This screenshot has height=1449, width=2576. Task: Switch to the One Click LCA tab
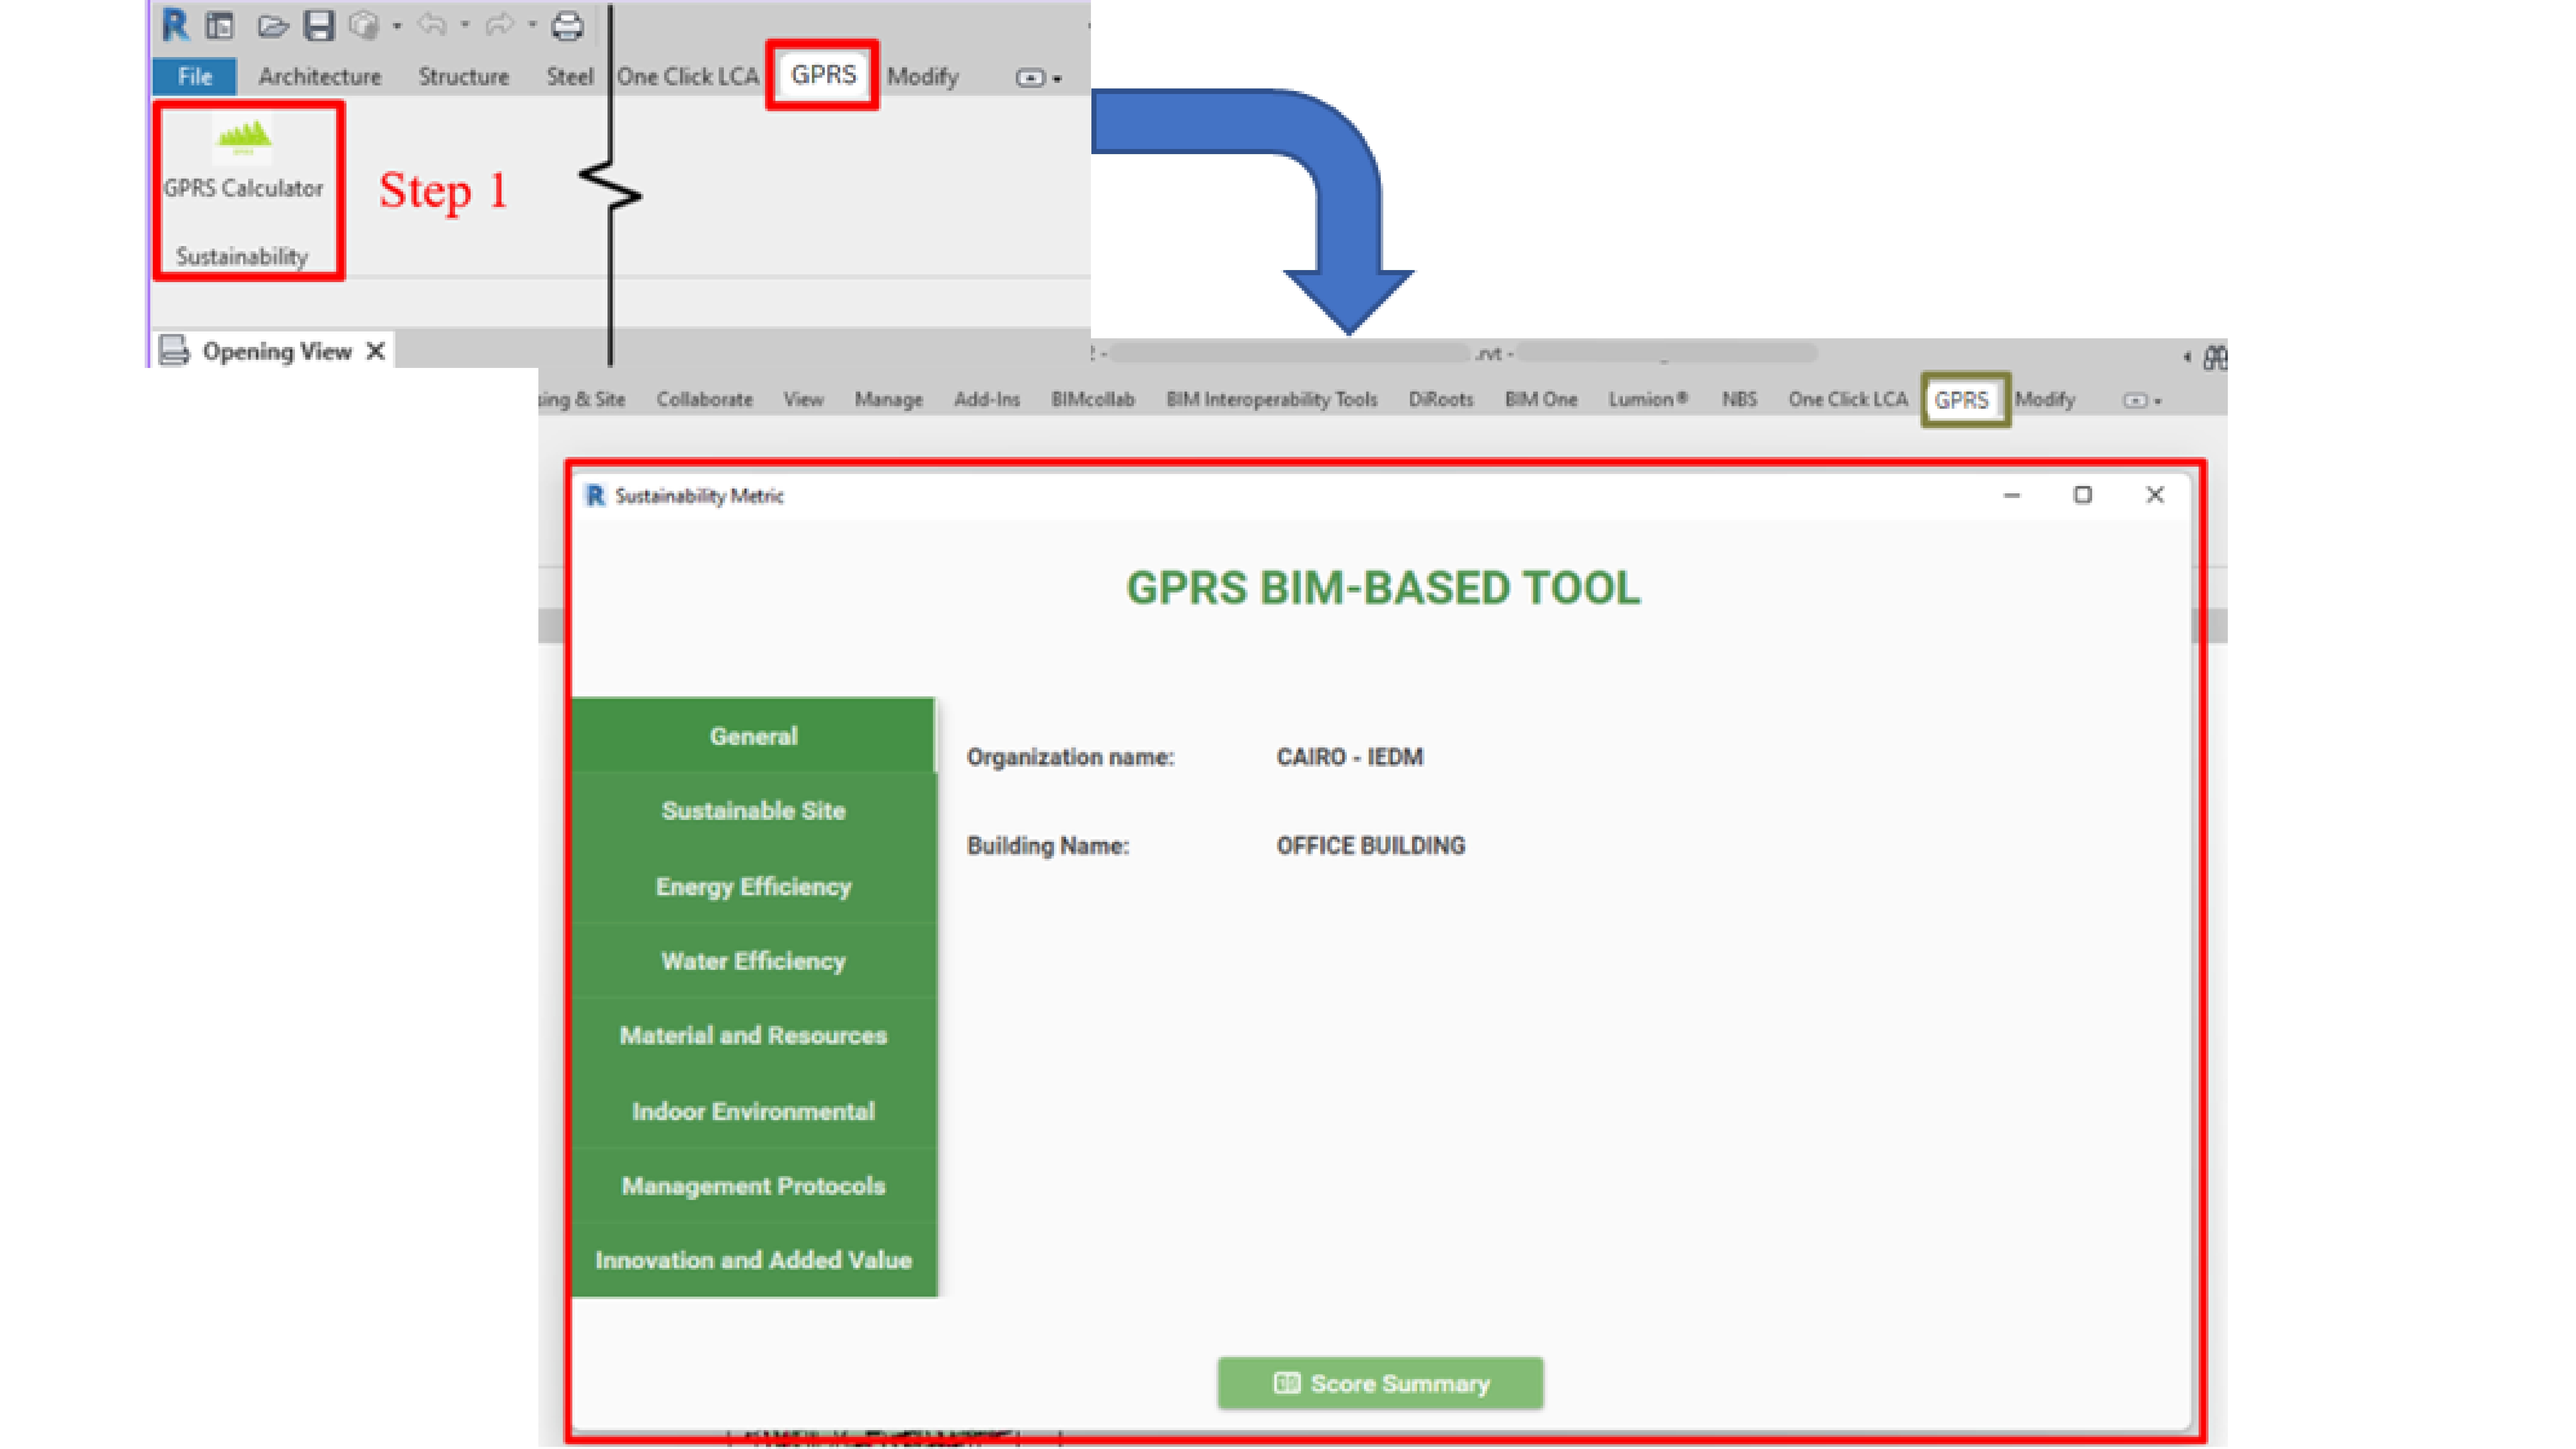pos(687,77)
